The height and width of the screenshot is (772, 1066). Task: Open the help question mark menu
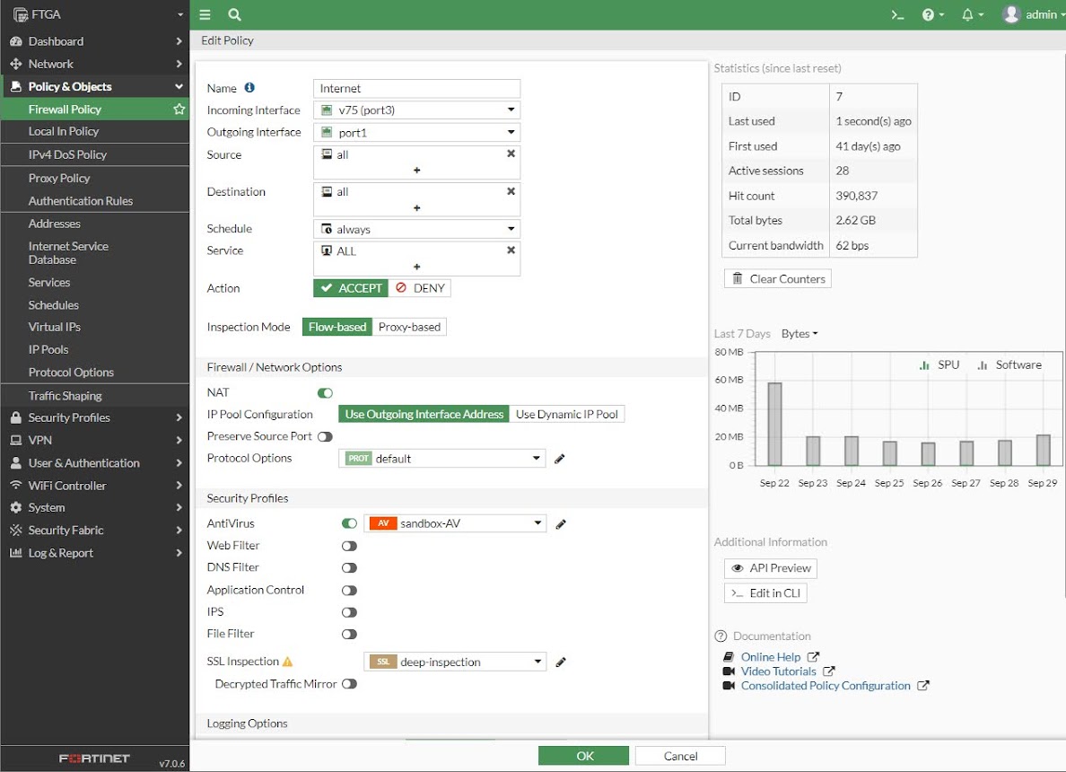(x=933, y=15)
